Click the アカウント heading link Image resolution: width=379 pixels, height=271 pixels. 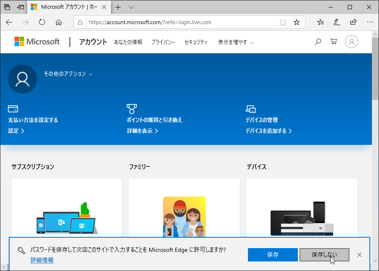(93, 42)
